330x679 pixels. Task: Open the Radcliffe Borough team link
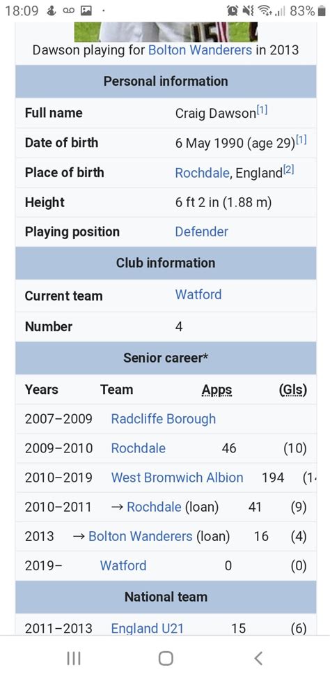tap(164, 419)
